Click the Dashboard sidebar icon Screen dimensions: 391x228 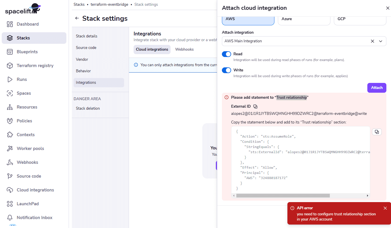click(x=10, y=24)
